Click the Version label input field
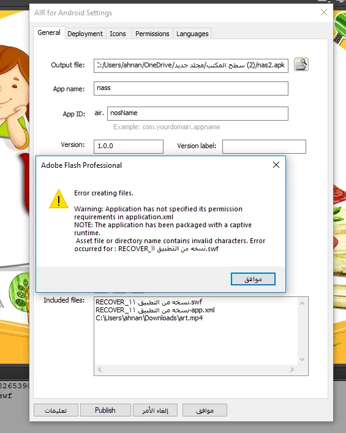 [x=264, y=146]
